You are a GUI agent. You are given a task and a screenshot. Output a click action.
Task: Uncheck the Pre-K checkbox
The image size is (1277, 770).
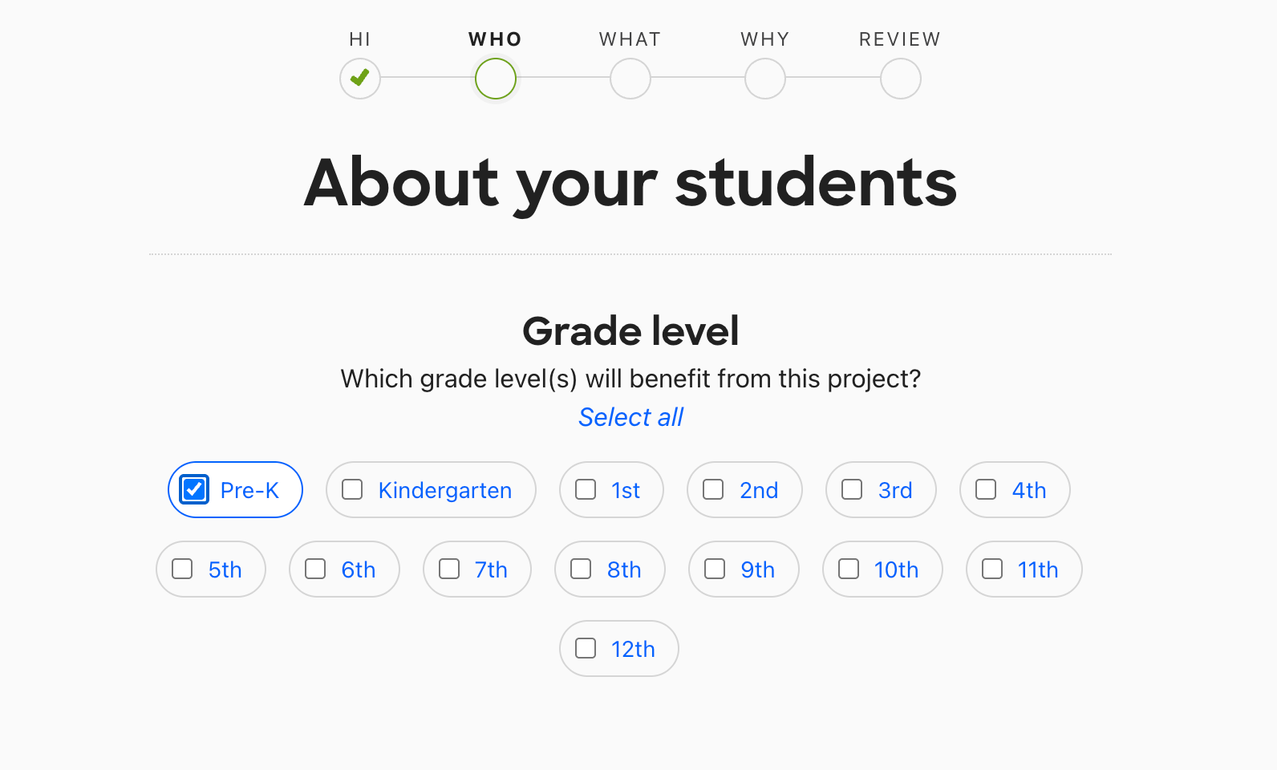(195, 489)
